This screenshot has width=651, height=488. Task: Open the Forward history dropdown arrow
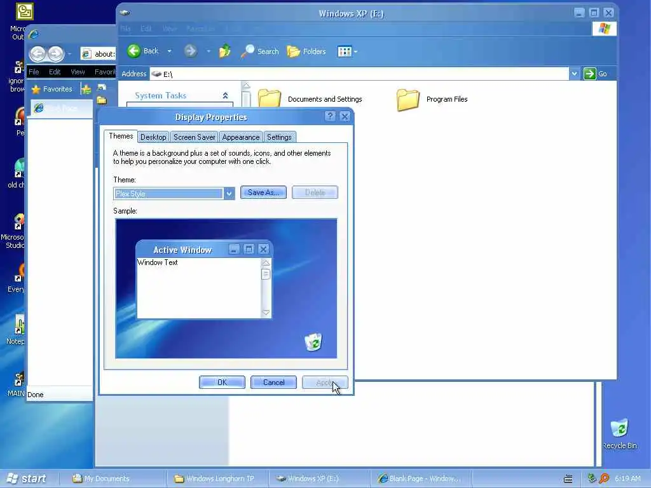tap(209, 51)
